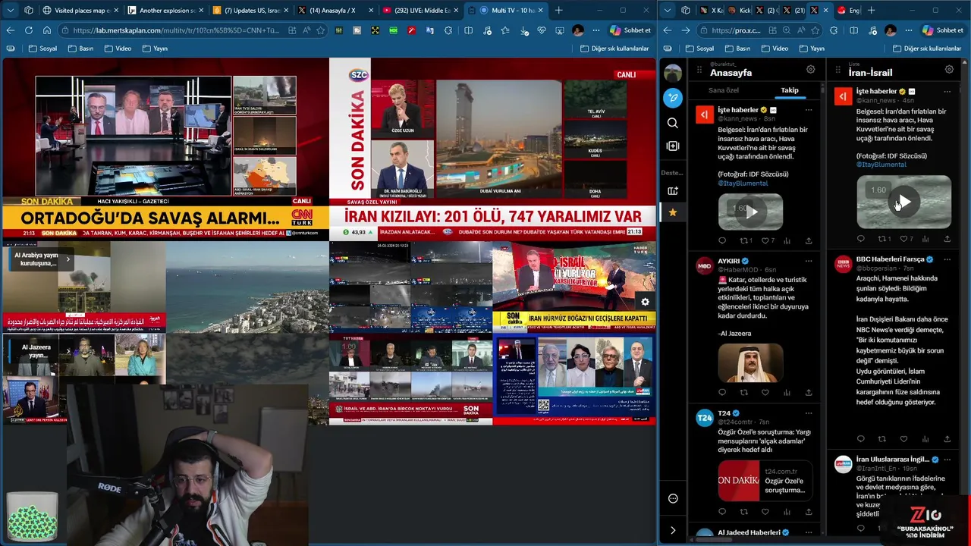This screenshot has height=546, width=971.
Task: Switch to the Takip tab
Action: (790, 90)
